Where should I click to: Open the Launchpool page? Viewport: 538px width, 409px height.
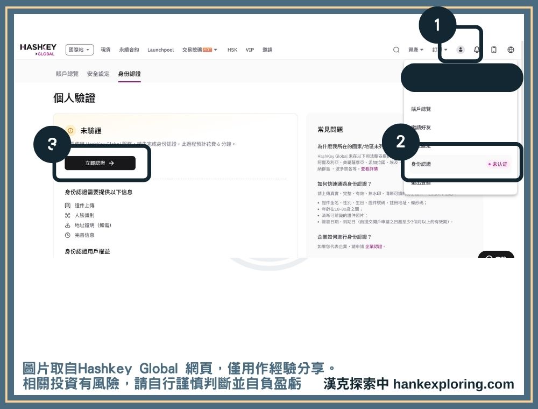click(x=160, y=50)
